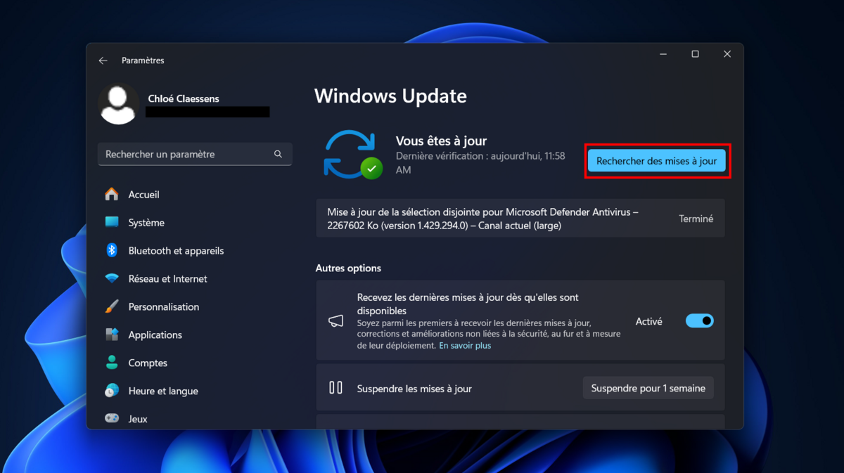Click inside the Rechercher un paramètre field
The image size is (844, 473).
coord(196,155)
